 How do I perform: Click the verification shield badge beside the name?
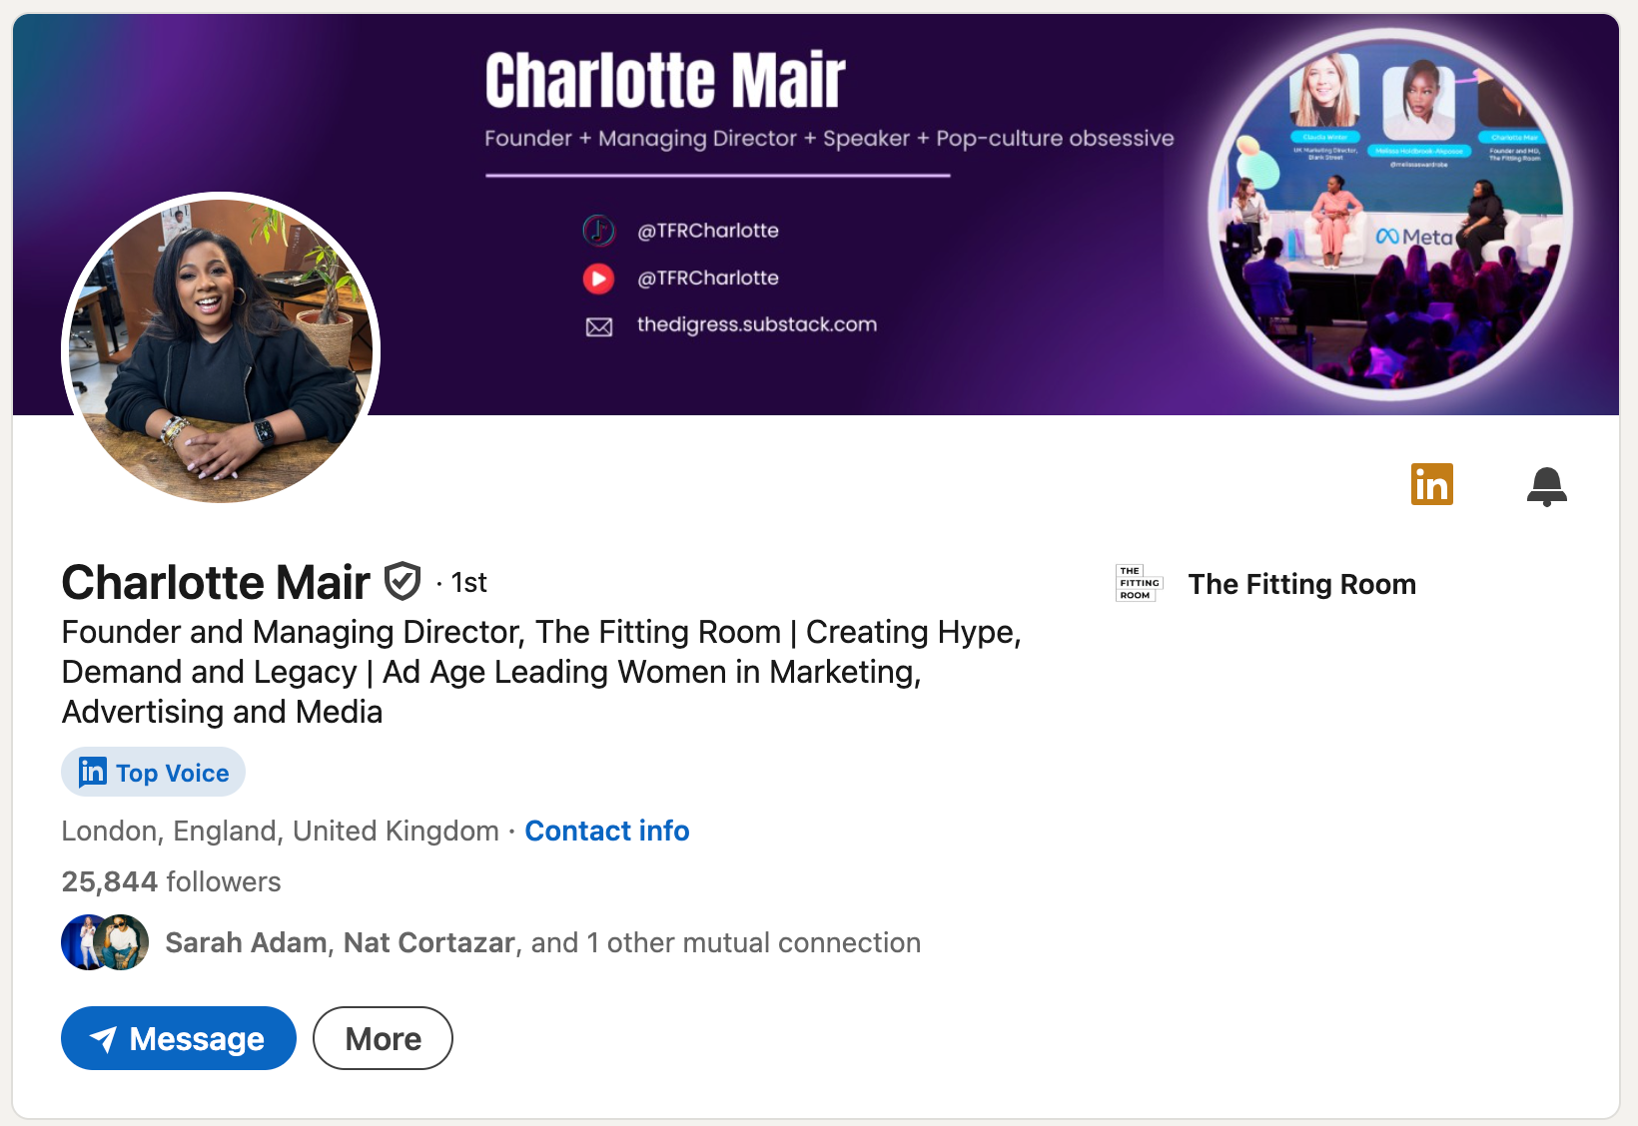tap(403, 582)
